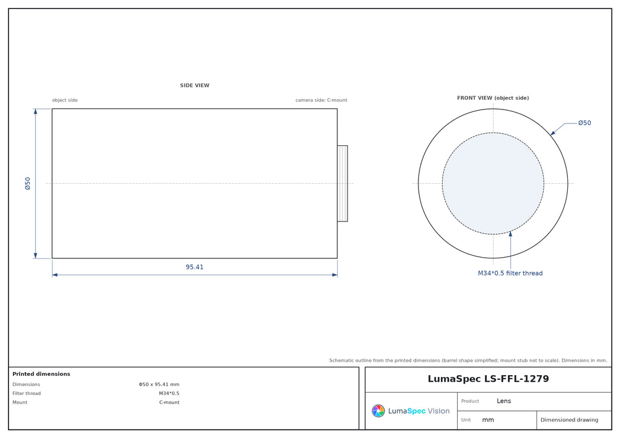Image resolution: width=620 pixels, height=438 pixels.
Task: Click the shaded filter thread circle
Action: point(493,184)
